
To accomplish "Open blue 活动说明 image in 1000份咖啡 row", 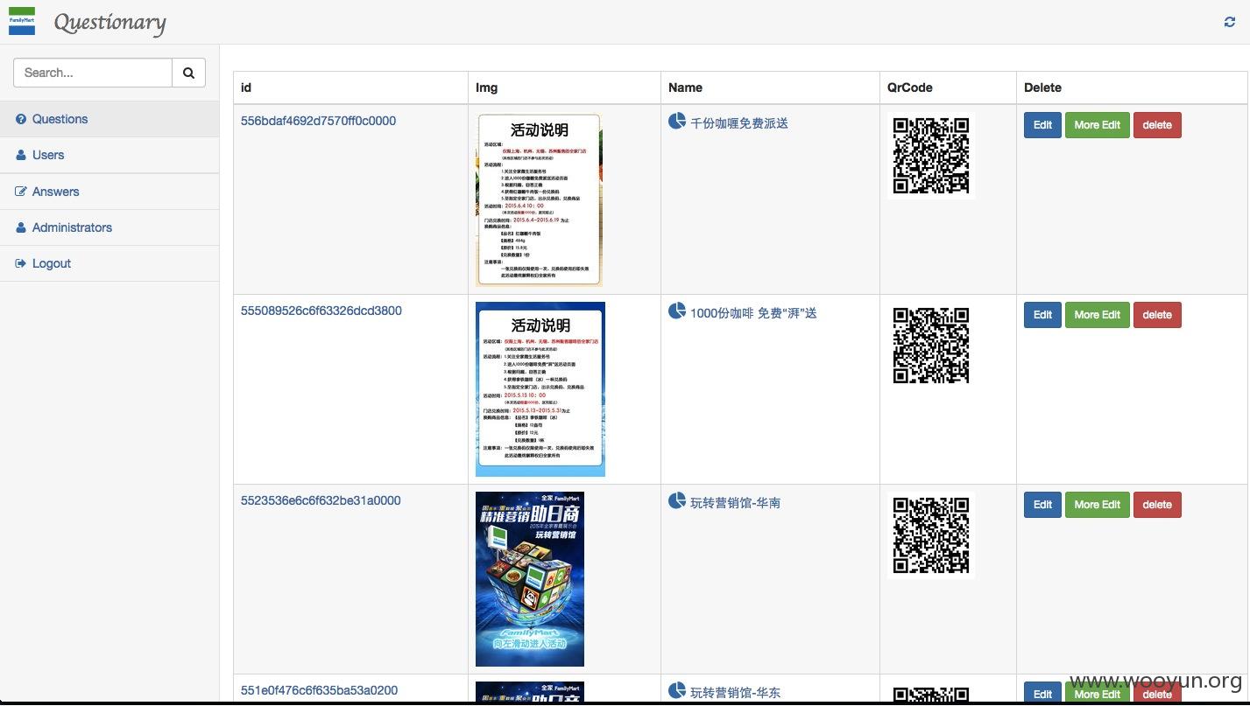I will (540, 389).
